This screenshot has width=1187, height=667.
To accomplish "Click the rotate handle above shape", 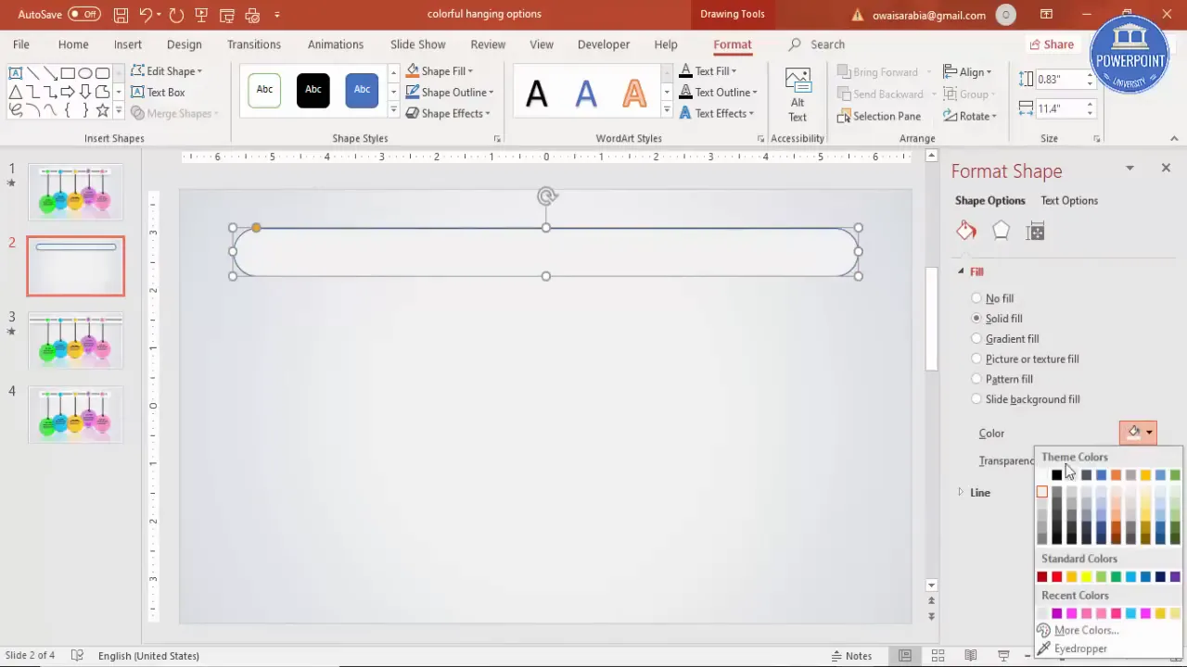I will click(546, 196).
